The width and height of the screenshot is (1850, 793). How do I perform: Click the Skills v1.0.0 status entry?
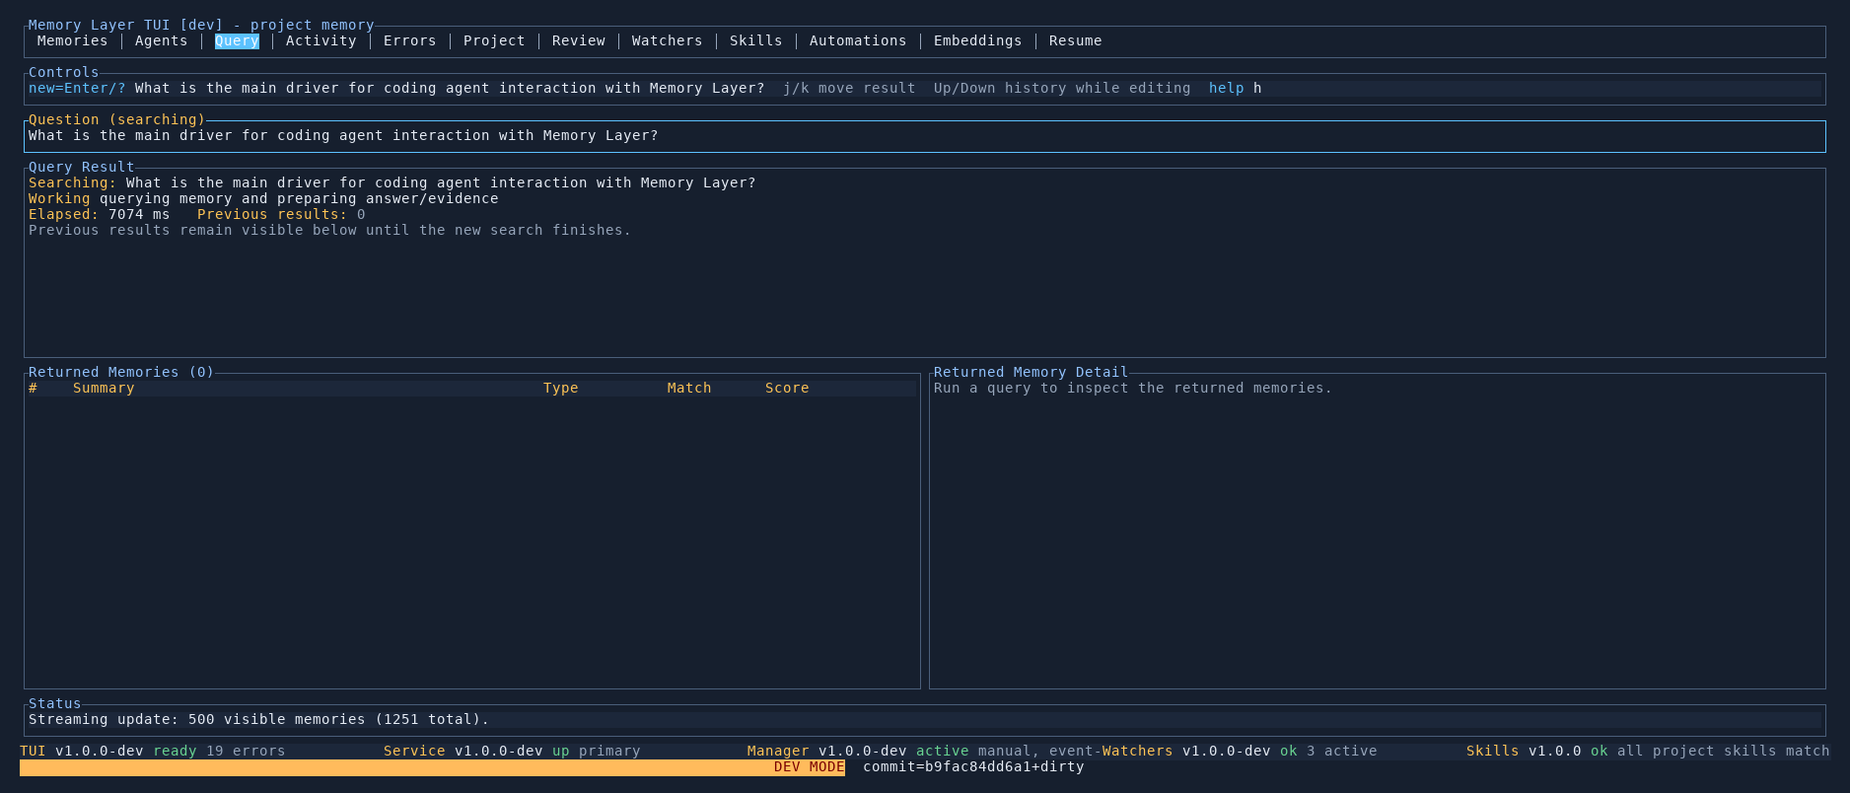(x=1524, y=751)
